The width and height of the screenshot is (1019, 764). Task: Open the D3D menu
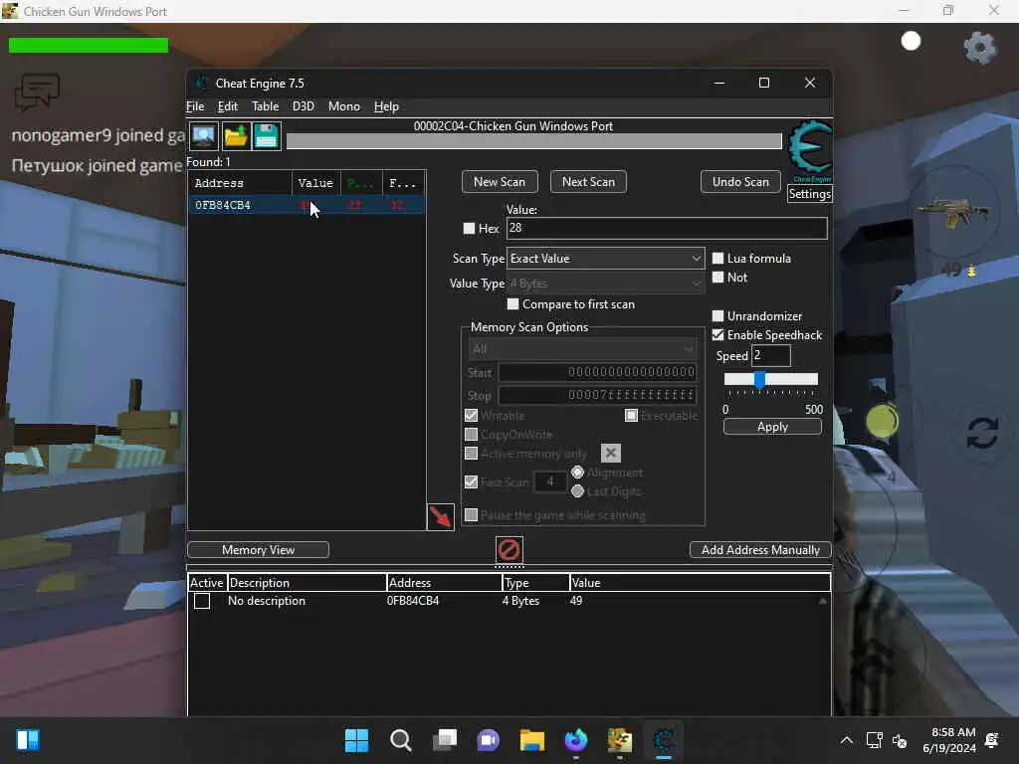click(x=303, y=105)
